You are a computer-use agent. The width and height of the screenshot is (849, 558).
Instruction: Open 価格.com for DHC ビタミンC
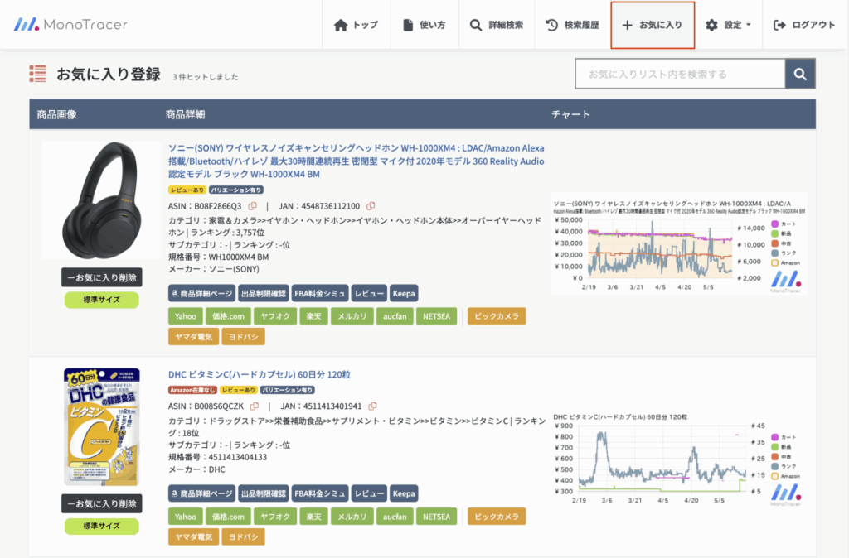[x=228, y=517]
